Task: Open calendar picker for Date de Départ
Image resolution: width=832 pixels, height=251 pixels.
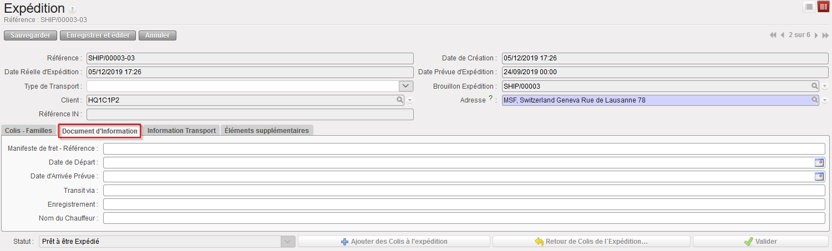Action: point(819,162)
